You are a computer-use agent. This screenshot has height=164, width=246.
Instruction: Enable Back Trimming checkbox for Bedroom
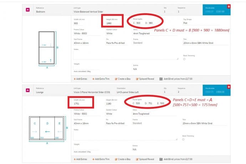coord(184,59)
